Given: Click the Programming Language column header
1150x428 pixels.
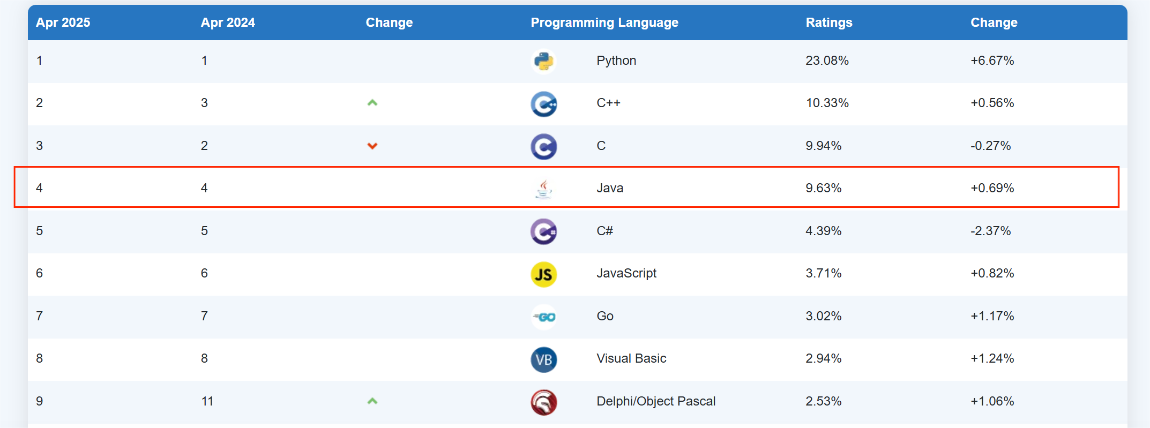Looking at the screenshot, I should (604, 22).
